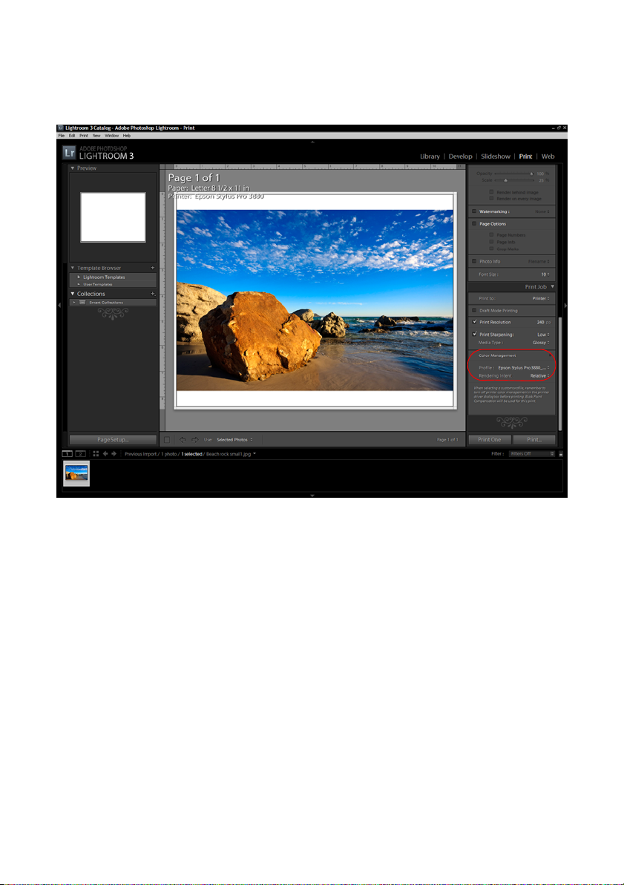Image resolution: width=624 pixels, height=885 pixels.
Task: Switch to the Develop module
Action: tap(460, 157)
